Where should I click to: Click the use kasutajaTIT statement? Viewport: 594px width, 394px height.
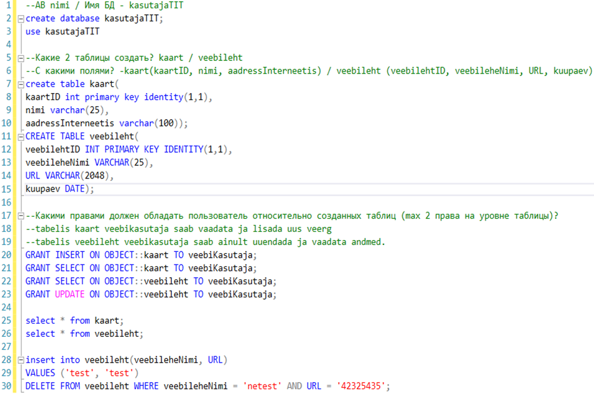[x=63, y=31]
